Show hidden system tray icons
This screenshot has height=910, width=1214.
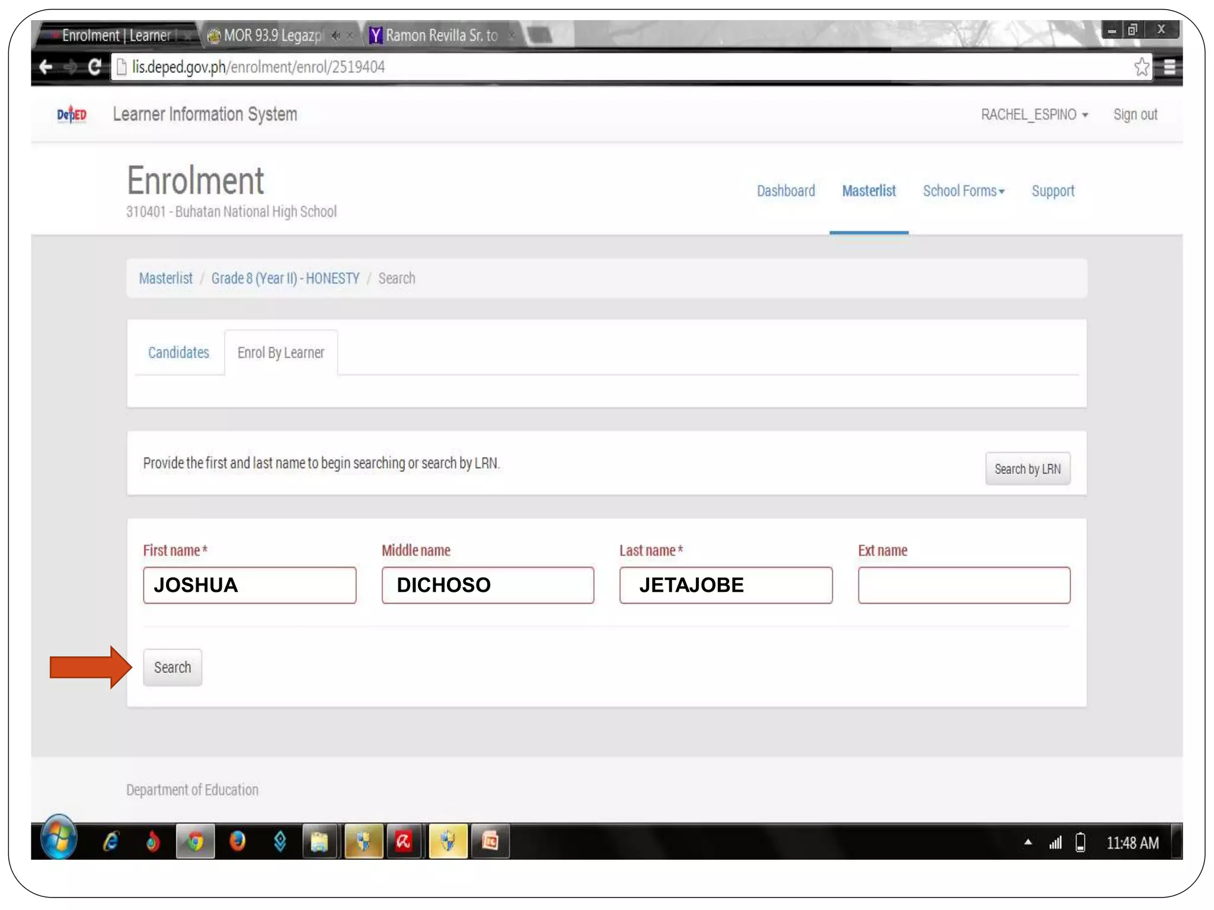(x=1028, y=842)
